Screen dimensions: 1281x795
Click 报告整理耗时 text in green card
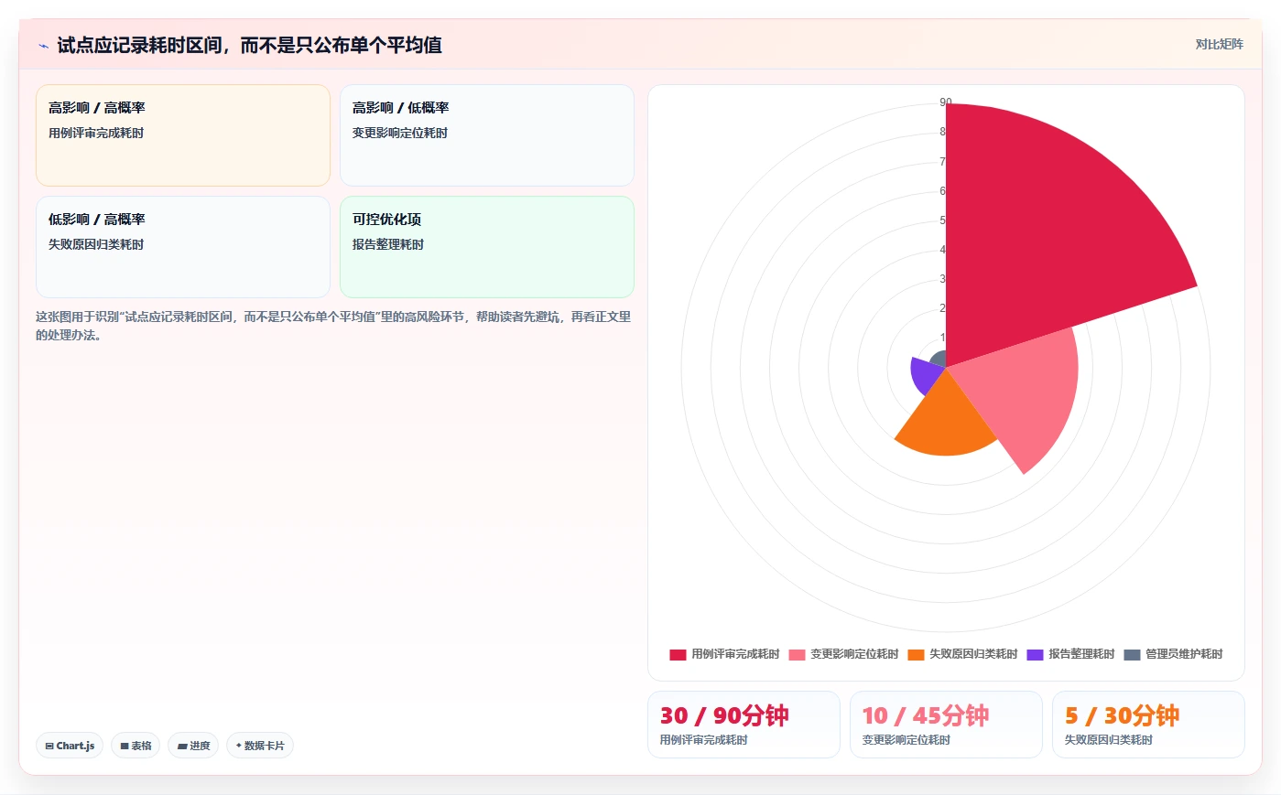pyautogui.click(x=388, y=244)
